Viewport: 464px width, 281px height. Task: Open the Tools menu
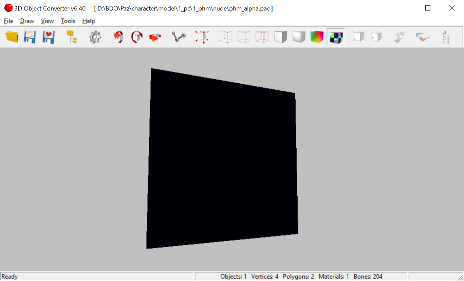tap(68, 21)
